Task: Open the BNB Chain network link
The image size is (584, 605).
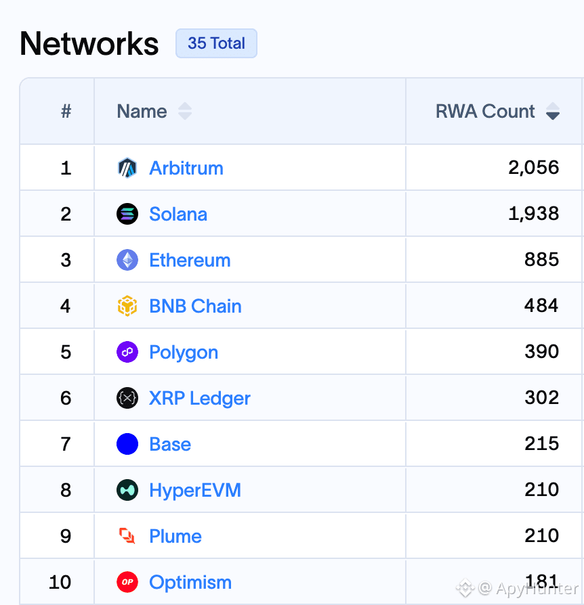Action: coord(195,306)
